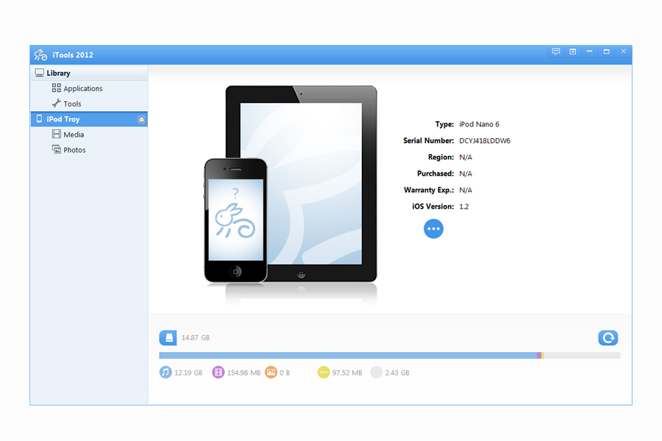Screen dimensions: 662x441
Task: Click the blue more-info ellipsis button
Action: [433, 229]
